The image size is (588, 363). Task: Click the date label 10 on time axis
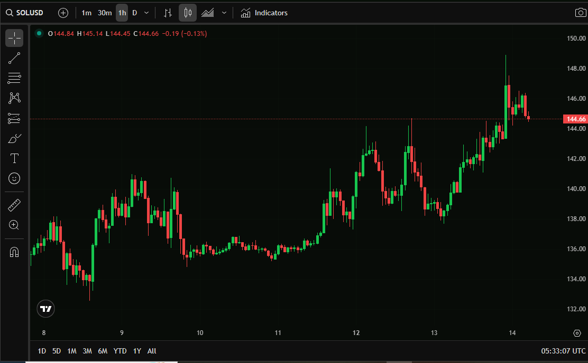200,333
